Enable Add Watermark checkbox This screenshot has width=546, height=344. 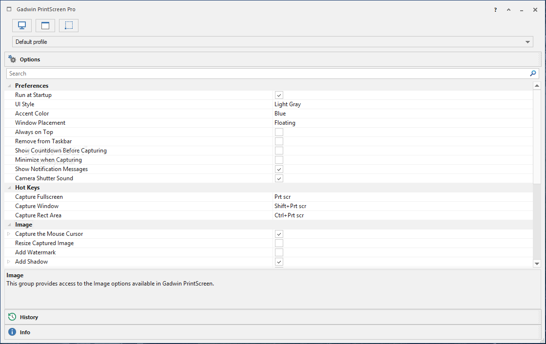279,252
